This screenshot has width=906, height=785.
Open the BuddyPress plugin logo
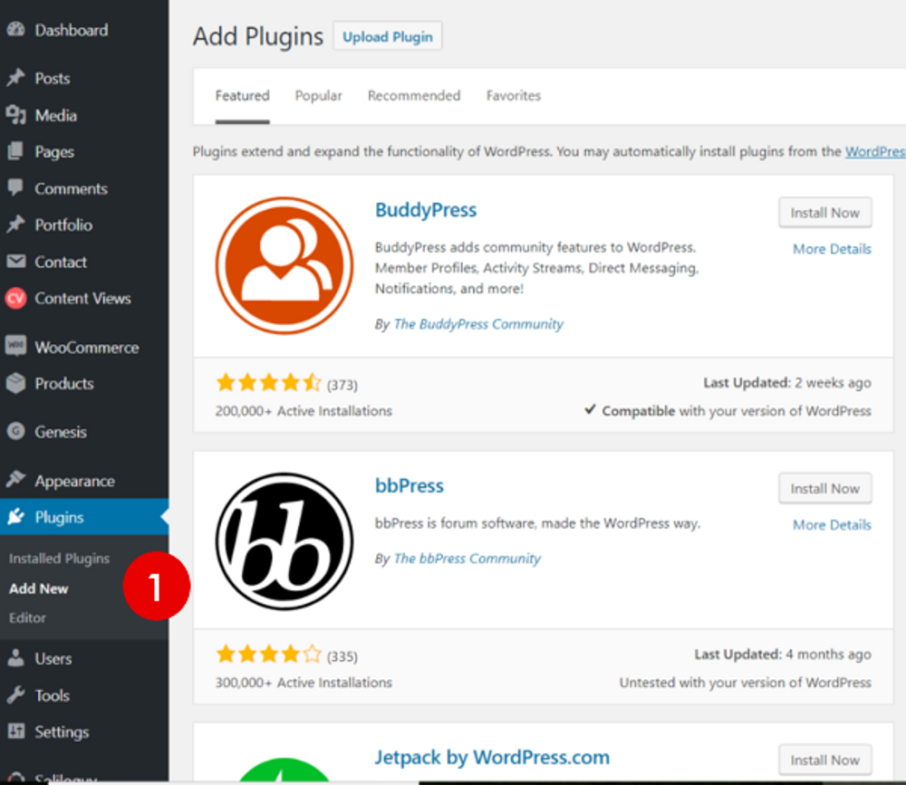(x=284, y=265)
